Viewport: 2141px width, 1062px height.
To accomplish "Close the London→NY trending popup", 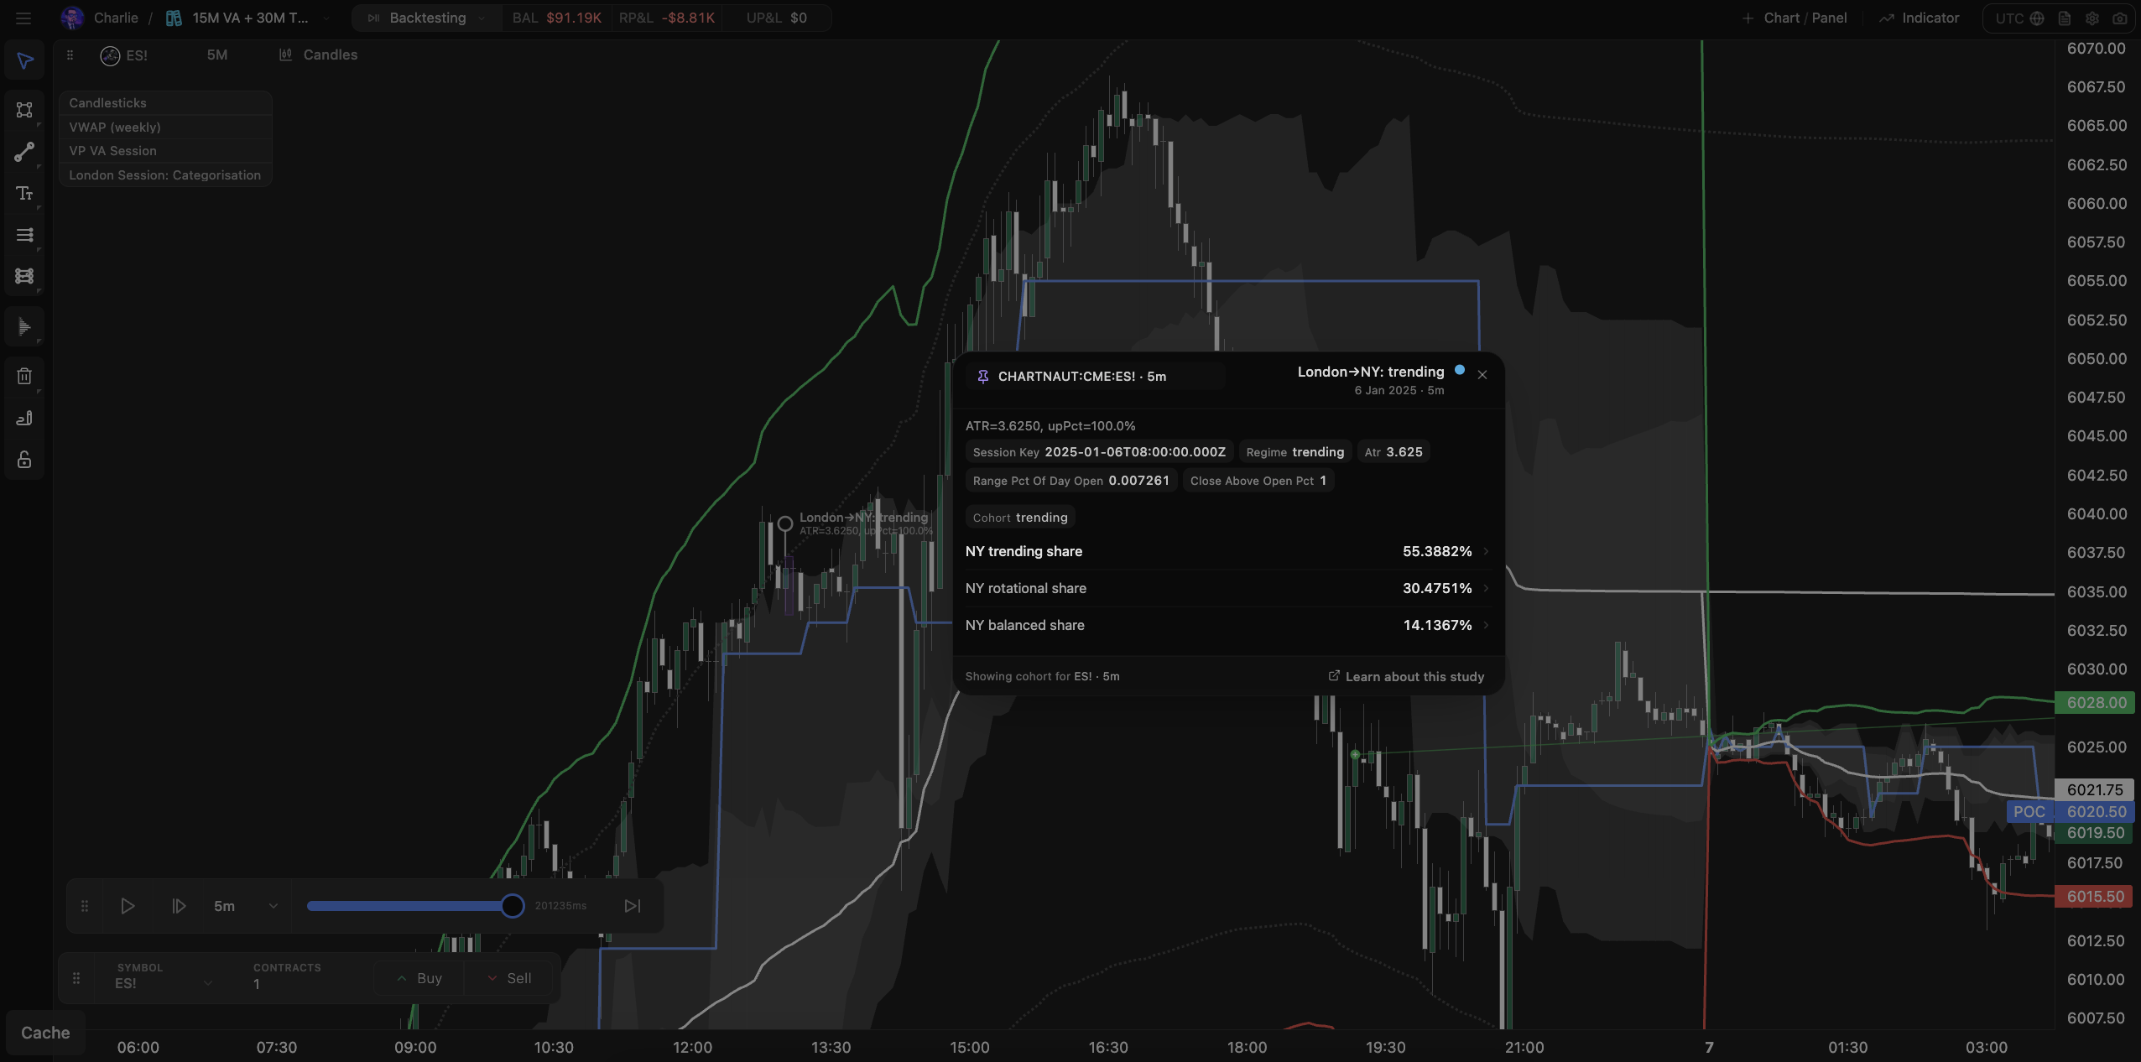I will [x=1482, y=375].
